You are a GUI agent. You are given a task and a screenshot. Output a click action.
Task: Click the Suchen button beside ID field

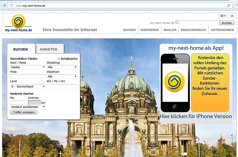click(227, 23)
